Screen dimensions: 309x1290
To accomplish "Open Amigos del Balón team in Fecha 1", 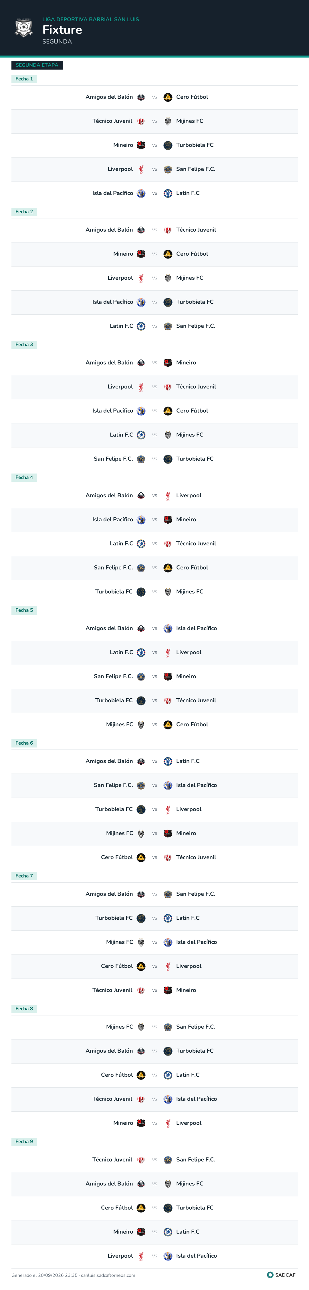I will [109, 97].
